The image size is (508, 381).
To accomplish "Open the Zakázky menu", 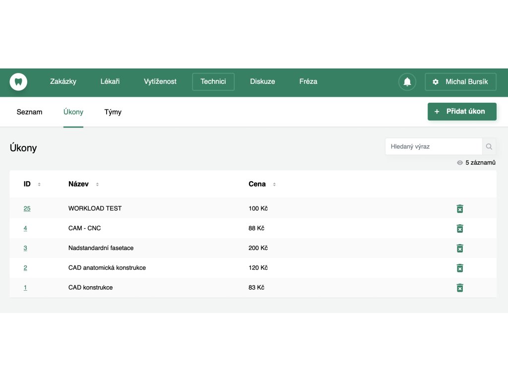I will click(x=63, y=82).
